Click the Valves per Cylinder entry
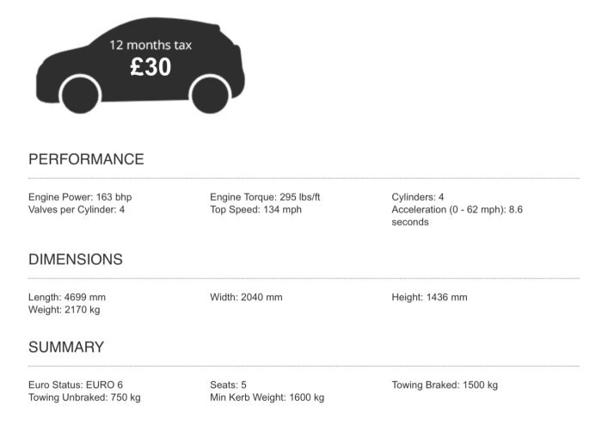Screen dimensions: 602x425 point(77,210)
